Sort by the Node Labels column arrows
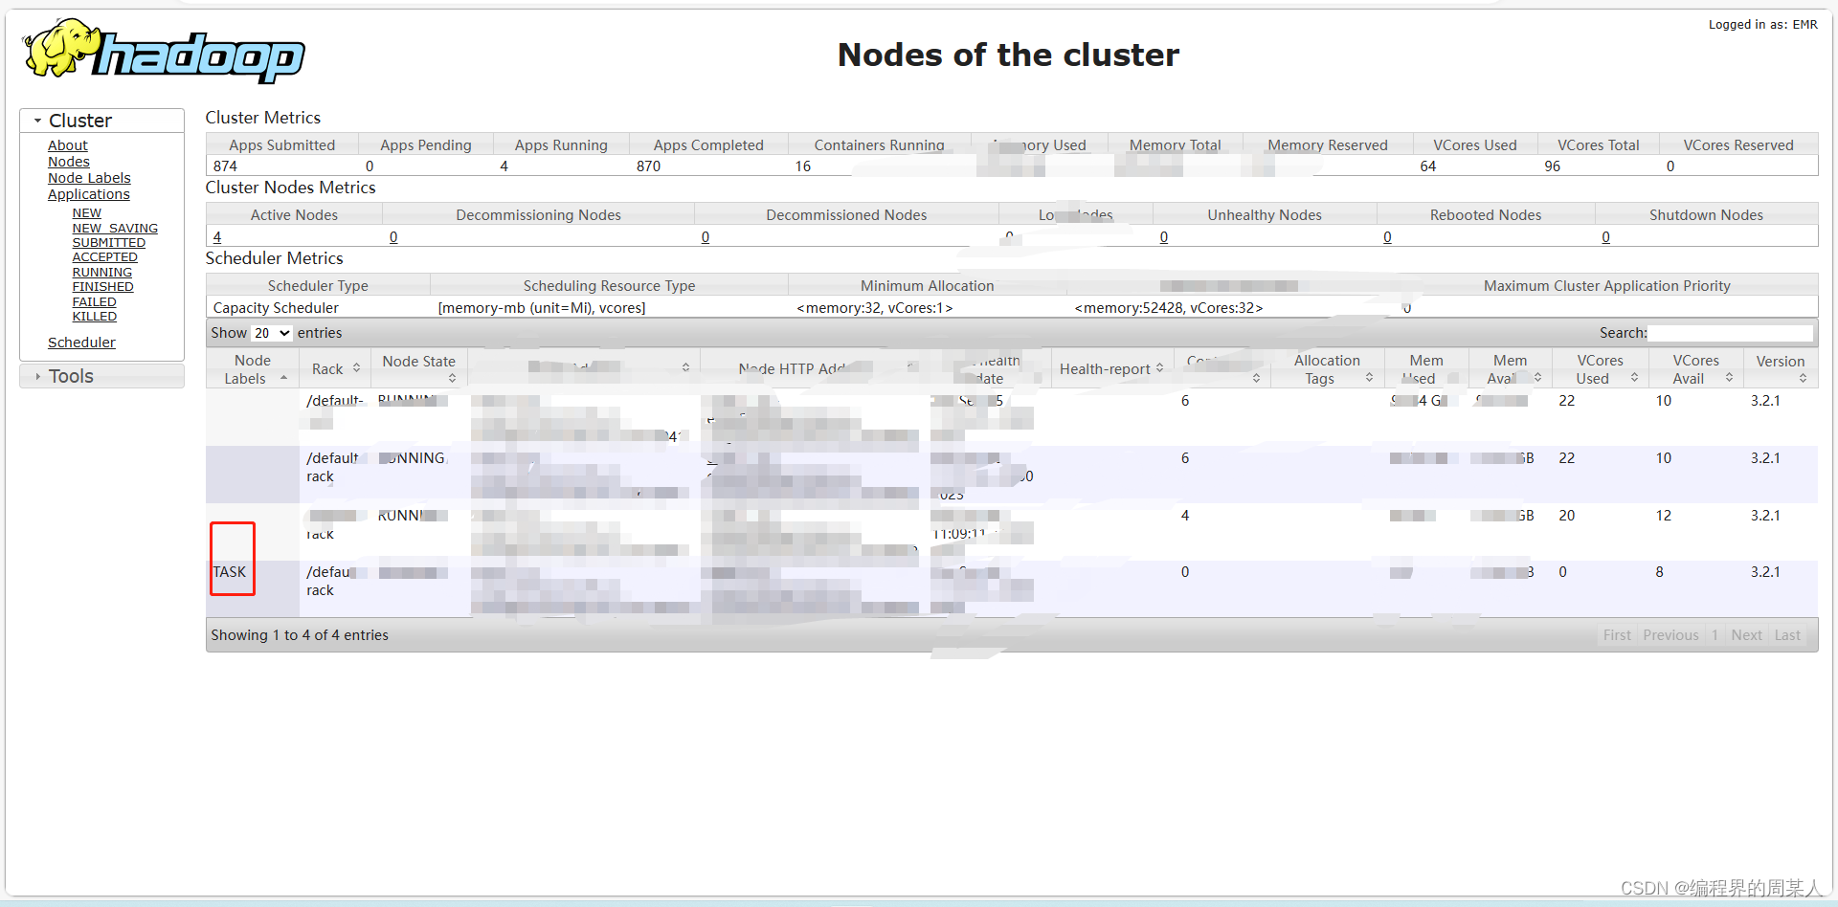 pos(283,377)
